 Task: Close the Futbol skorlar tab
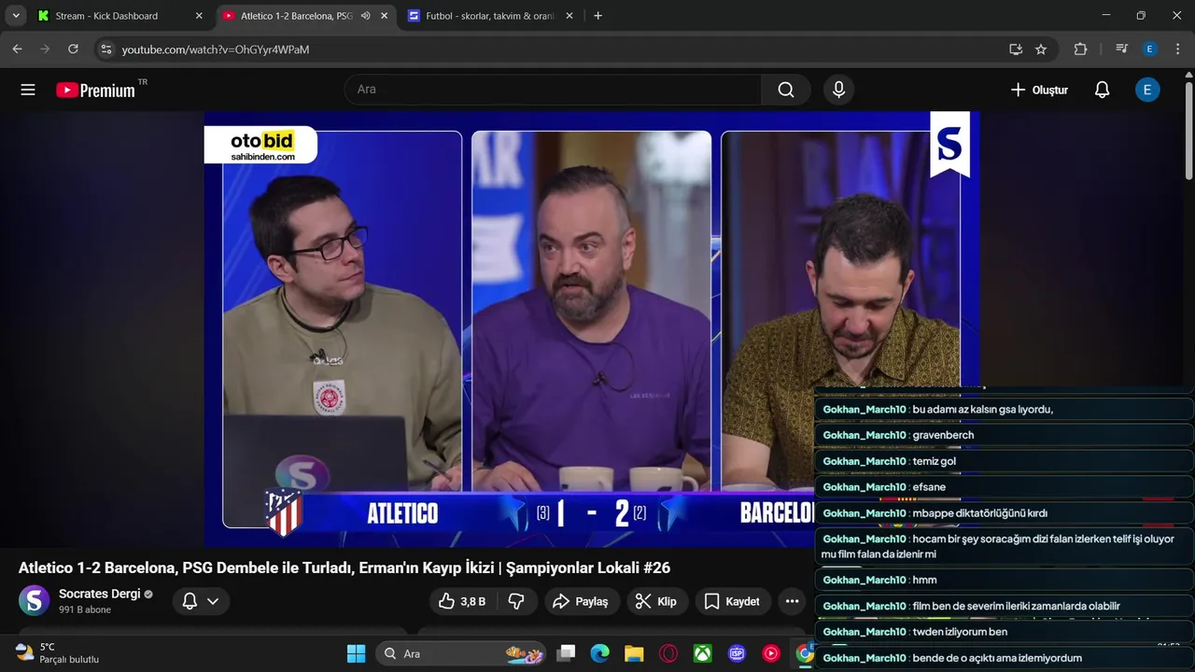click(x=569, y=16)
